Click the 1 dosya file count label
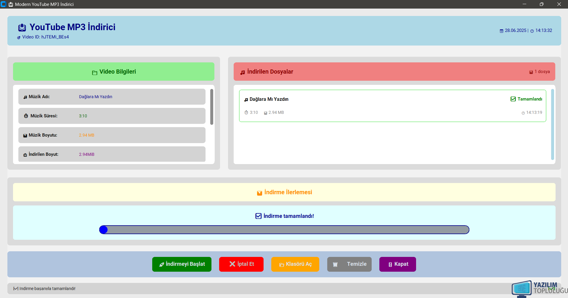Viewport: 568px width, 298px height. tap(542, 72)
